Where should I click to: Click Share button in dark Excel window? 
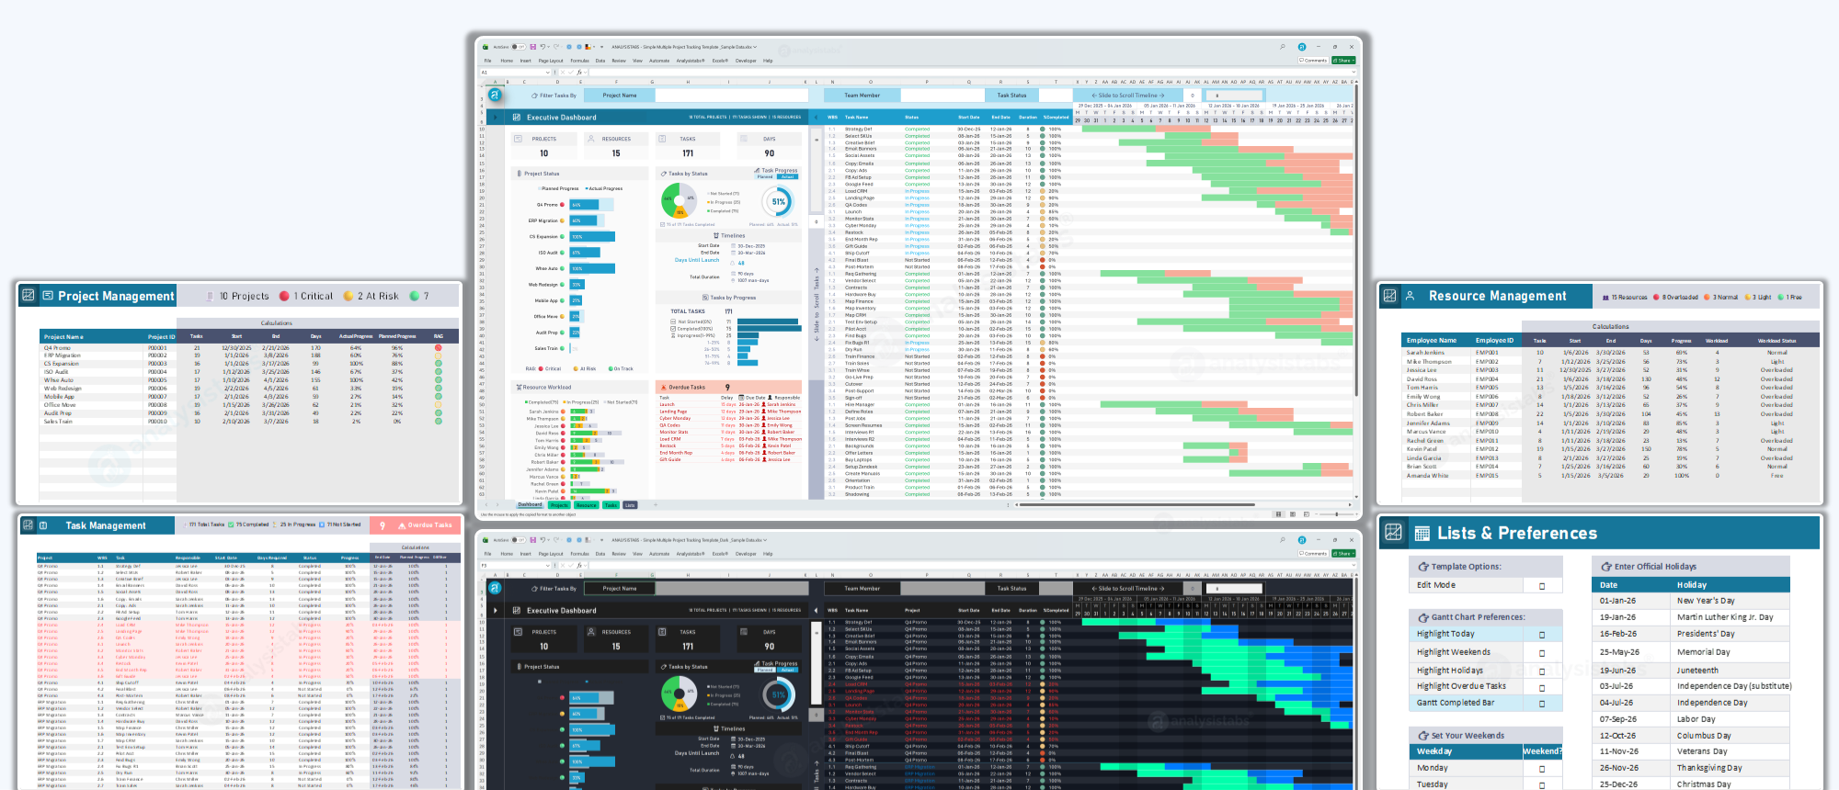point(1343,554)
